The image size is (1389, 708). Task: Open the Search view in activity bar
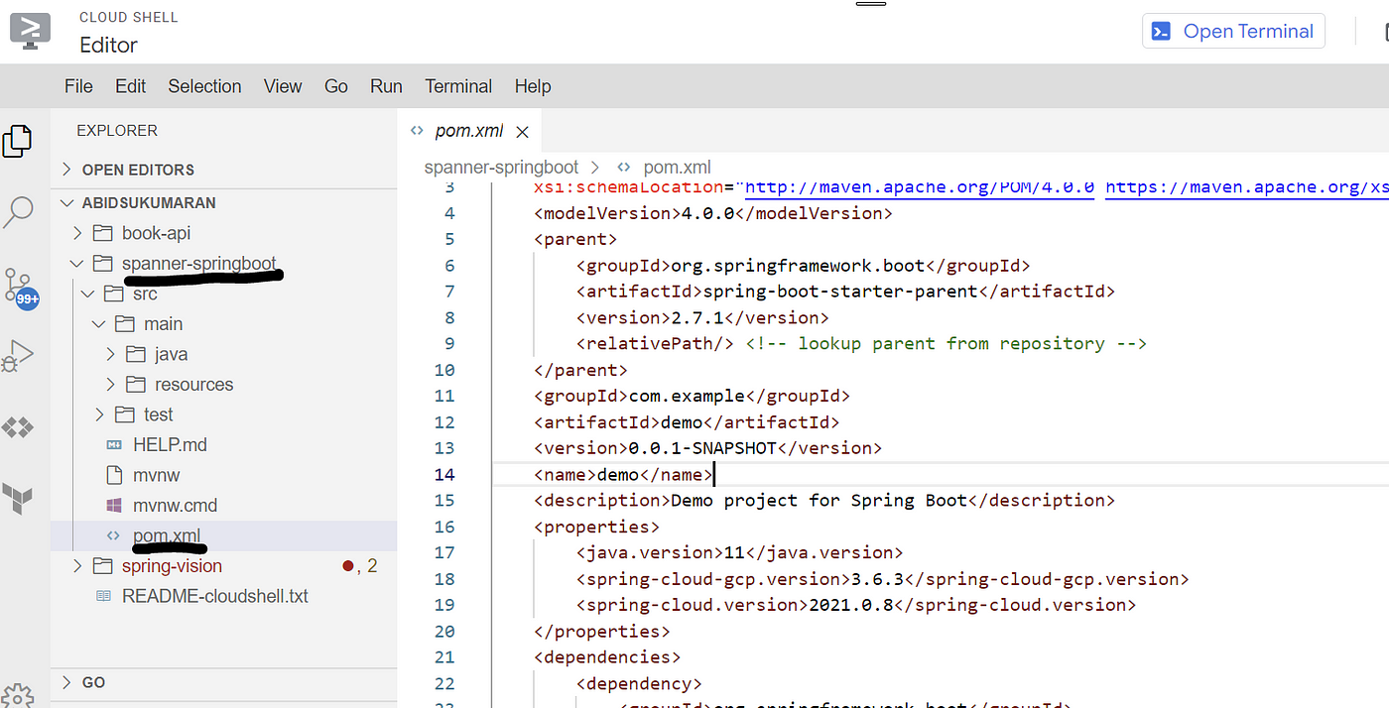[x=18, y=211]
